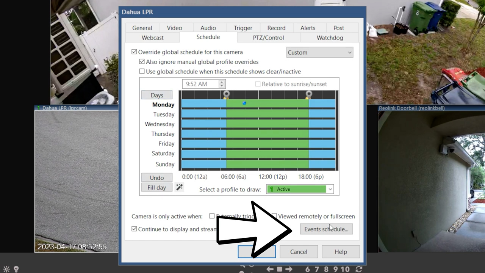
Task: Open the General tab
Action: pos(142,28)
